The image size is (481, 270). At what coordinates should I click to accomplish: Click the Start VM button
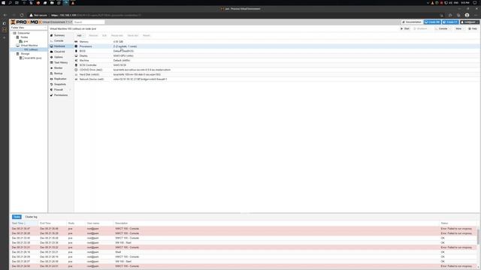tap(405, 28)
